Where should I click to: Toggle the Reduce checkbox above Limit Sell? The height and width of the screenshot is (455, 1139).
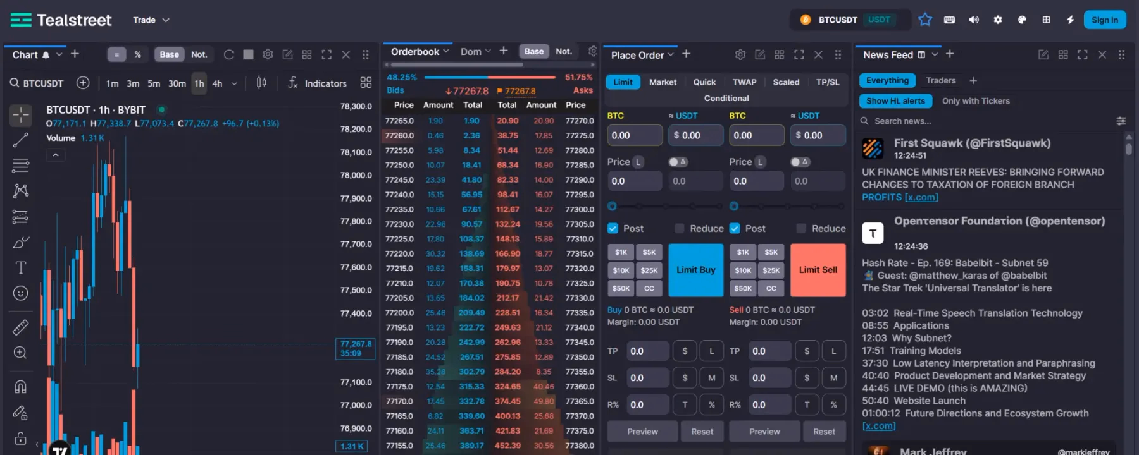[x=801, y=228]
